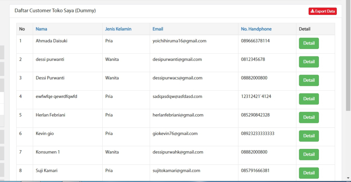This screenshot has width=351, height=182.
Task: Open Detail for Ahmada Daisuki
Action: click(x=309, y=43)
